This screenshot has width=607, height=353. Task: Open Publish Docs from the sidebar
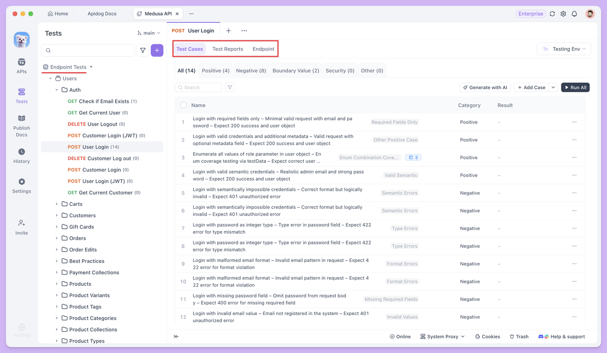[x=21, y=124]
